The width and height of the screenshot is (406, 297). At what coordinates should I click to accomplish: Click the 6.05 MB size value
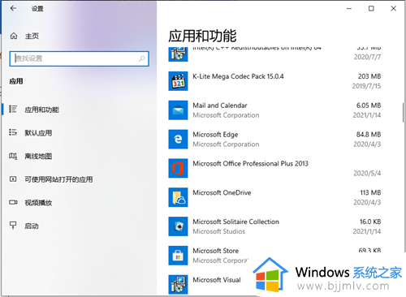[x=369, y=105]
